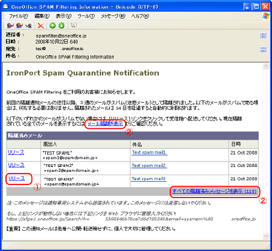
Task: Click the メール隔離を表示 link in body text
Action: [106, 124]
